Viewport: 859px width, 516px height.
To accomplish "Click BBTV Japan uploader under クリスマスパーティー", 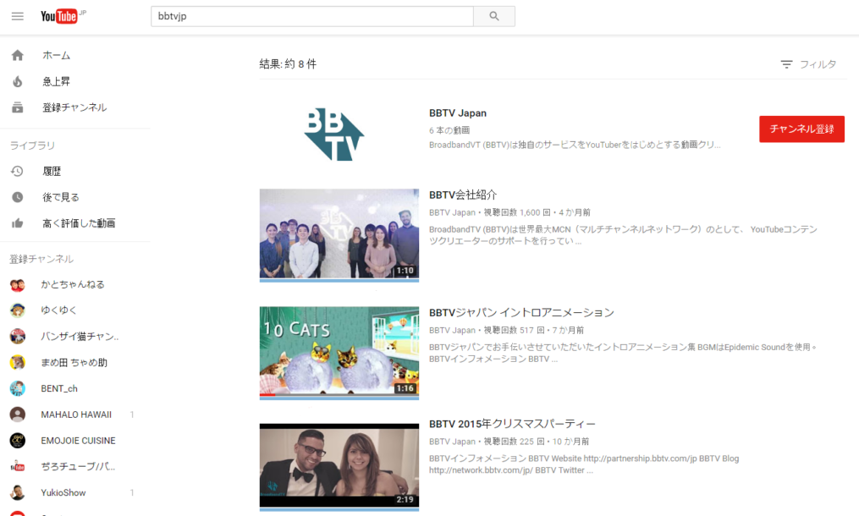I will point(453,442).
